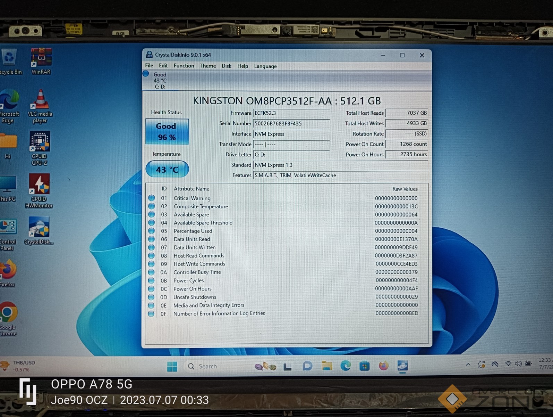Click the Good 96 % health status button
Viewport: 553px width, 417px height.
coord(167,132)
